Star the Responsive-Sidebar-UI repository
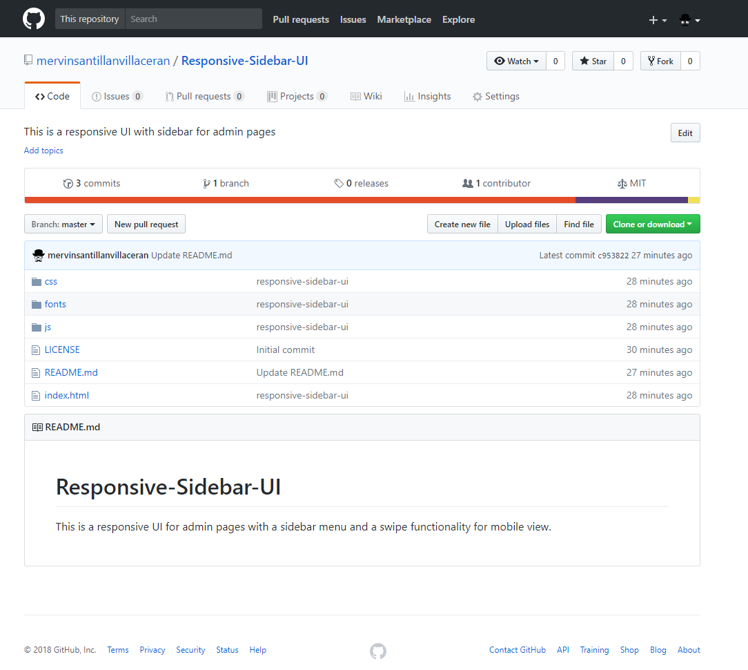Image resolution: width=748 pixels, height=670 pixels. tap(592, 61)
